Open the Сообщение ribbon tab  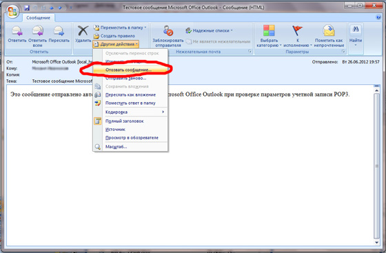(38, 18)
